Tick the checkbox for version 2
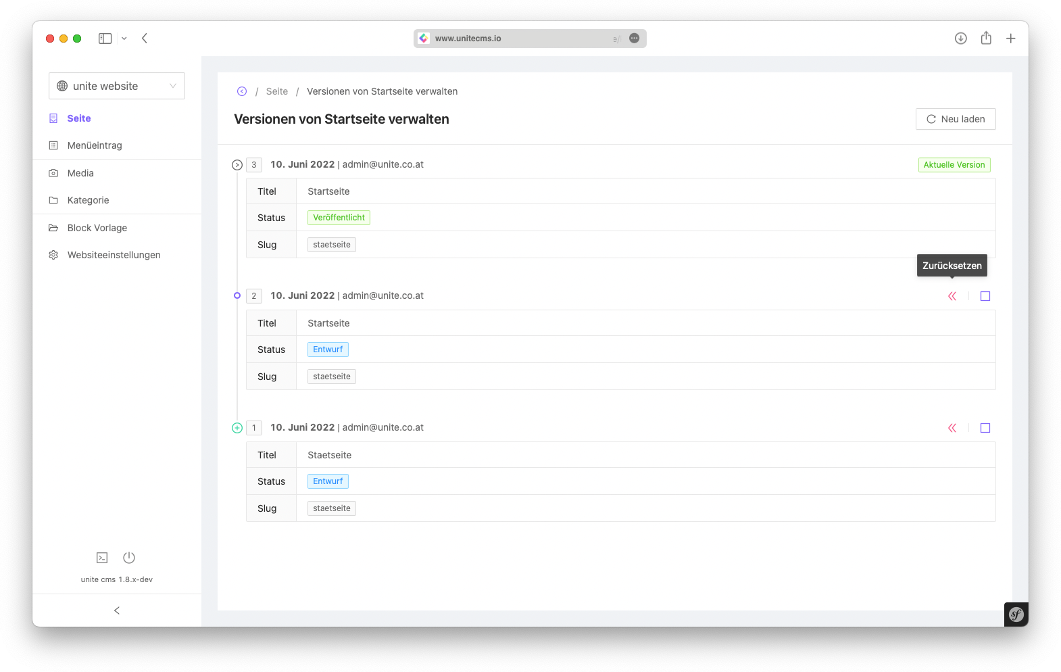1061x672 pixels. (x=985, y=296)
